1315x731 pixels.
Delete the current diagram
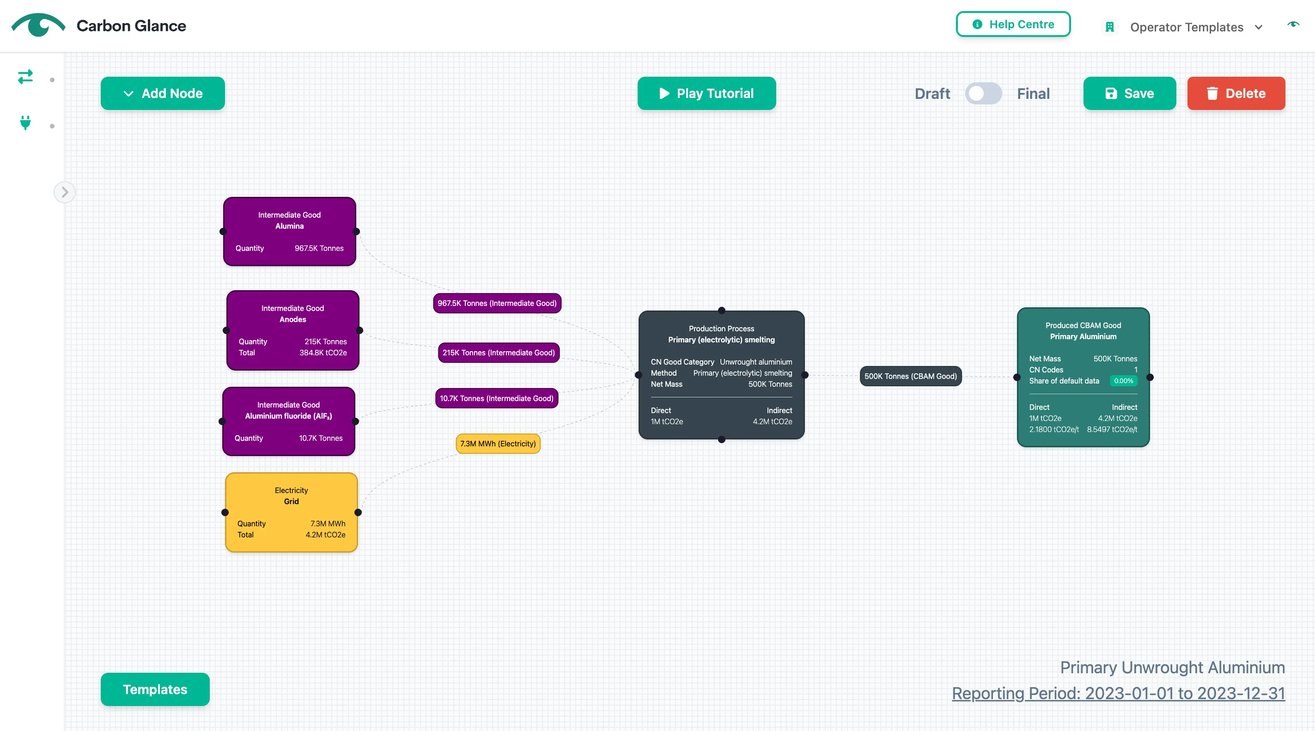coord(1236,93)
